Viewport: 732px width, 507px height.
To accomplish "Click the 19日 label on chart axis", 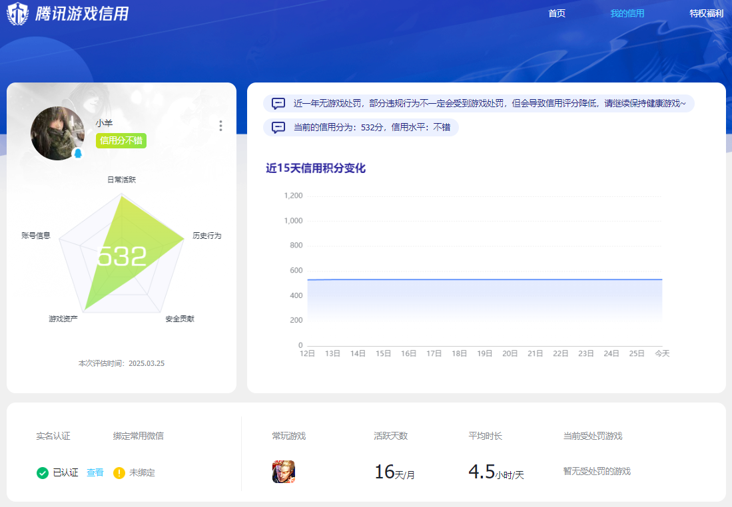I will pos(485,353).
